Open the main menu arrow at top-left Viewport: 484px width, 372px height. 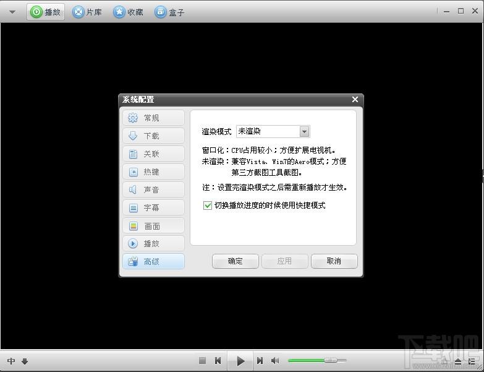pyautogui.click(x=12, y=12)
